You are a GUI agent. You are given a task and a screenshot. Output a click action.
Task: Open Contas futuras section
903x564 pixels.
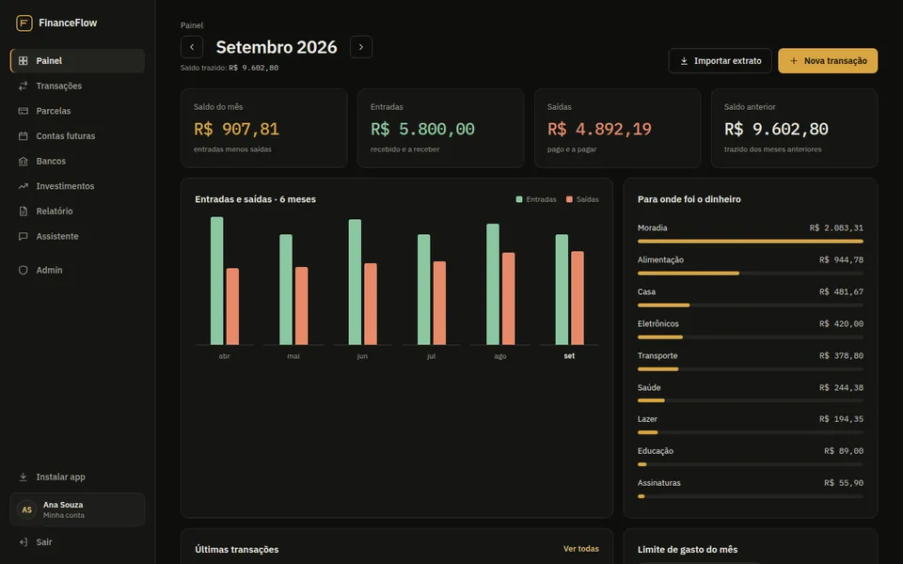77,135
